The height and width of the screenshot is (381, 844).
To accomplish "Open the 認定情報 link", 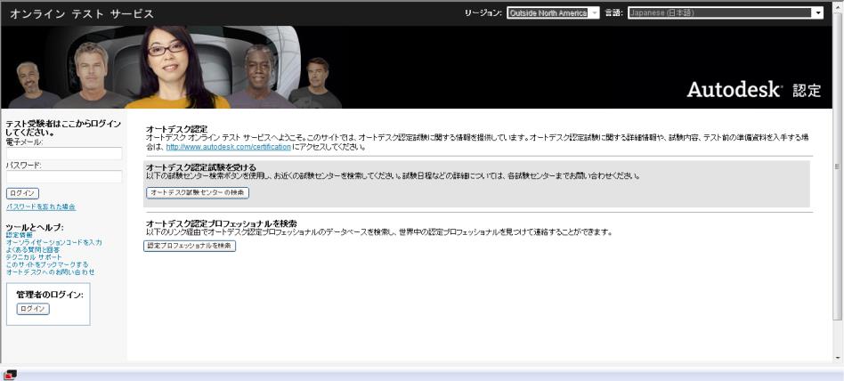I will pos(19,235).
